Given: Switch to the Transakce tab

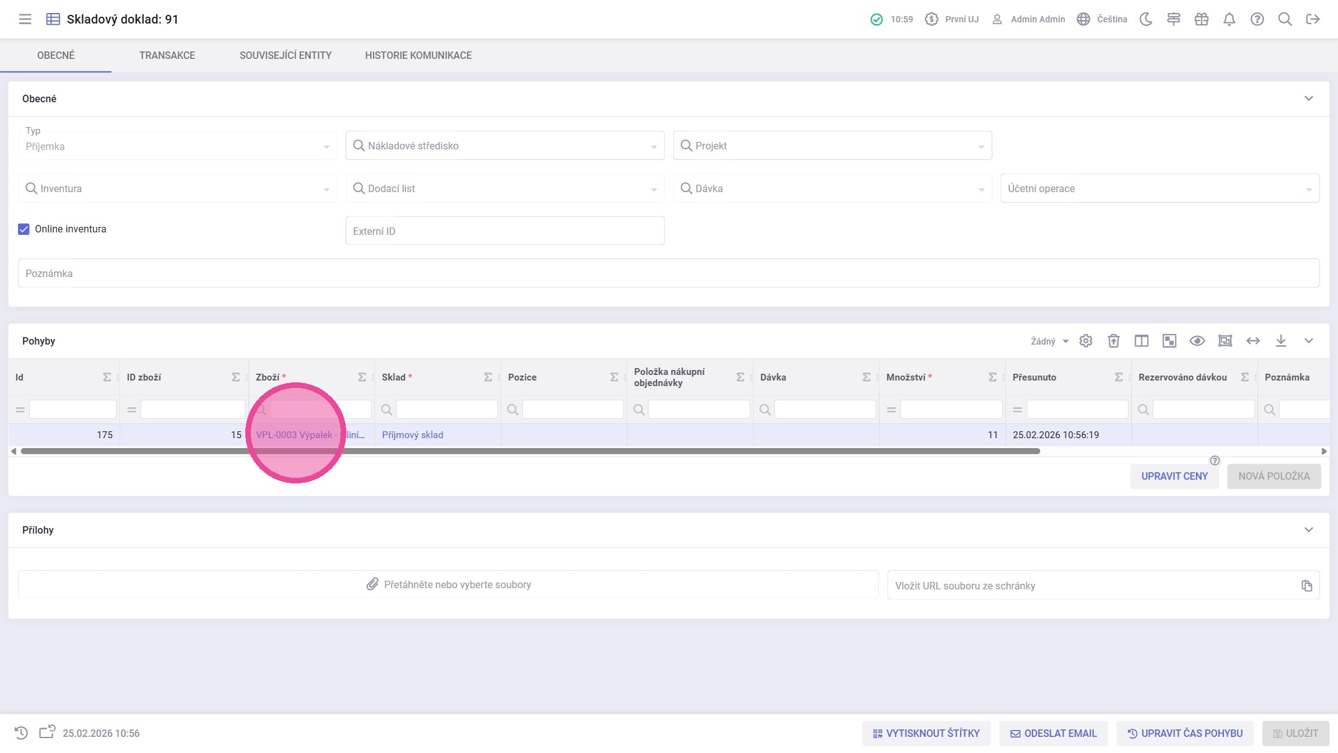Looking at the screenshot, I should click(x=167, y=55).
